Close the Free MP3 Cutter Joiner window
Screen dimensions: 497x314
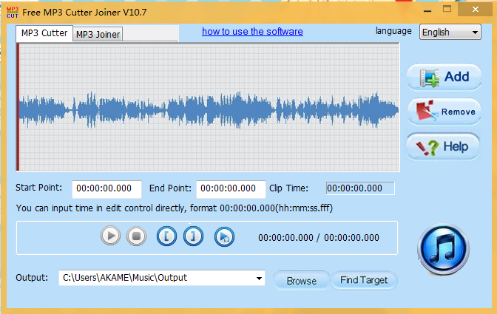click(475, 9)
